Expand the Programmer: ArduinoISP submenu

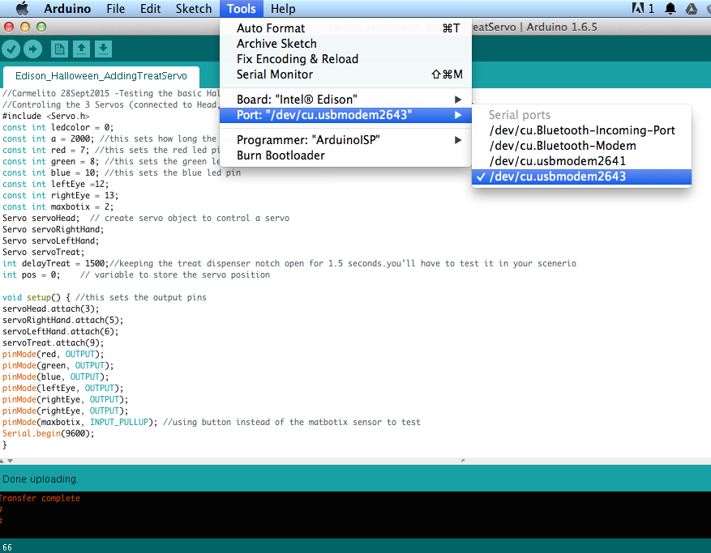click(x=345, y=140)
